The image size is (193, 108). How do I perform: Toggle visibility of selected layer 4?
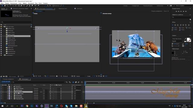click(1, 92)
